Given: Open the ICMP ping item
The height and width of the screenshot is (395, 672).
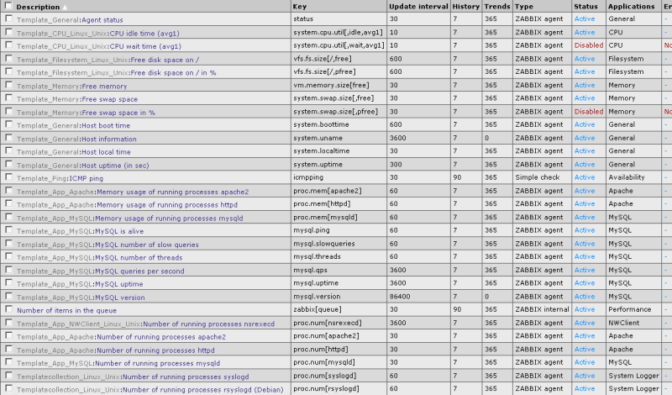Looking at the screenshot, I should pyautogui.click(x=87, y=178).
